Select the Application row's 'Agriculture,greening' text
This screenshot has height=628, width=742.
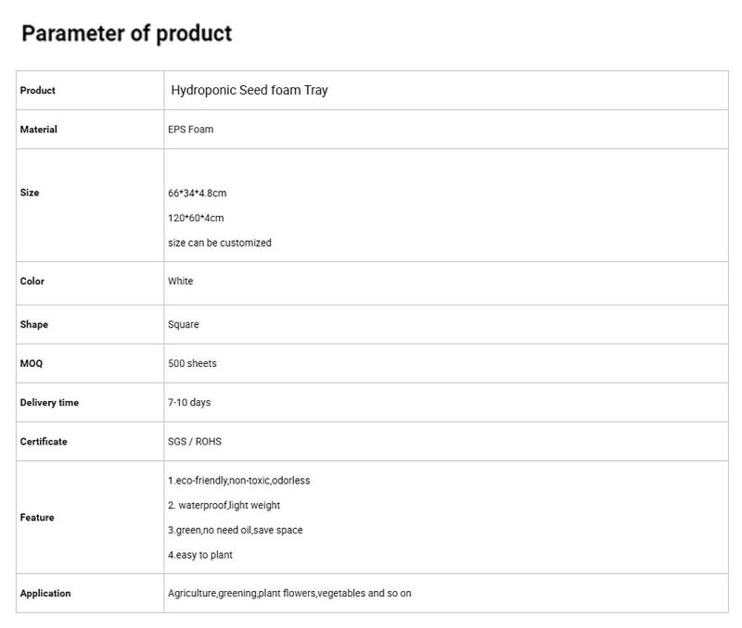(212, 594)
